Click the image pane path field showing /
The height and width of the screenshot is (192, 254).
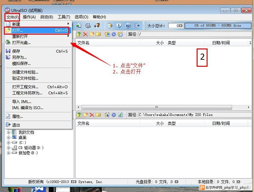195,34
